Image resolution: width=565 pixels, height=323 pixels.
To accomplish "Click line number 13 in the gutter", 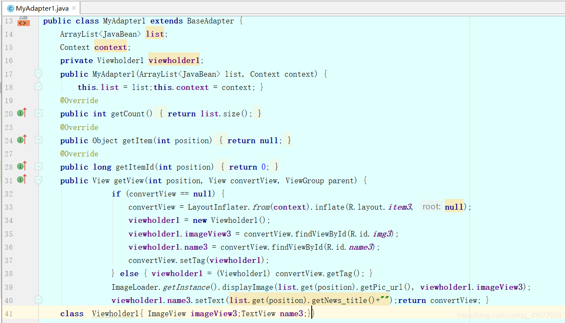I will (9, 21).
